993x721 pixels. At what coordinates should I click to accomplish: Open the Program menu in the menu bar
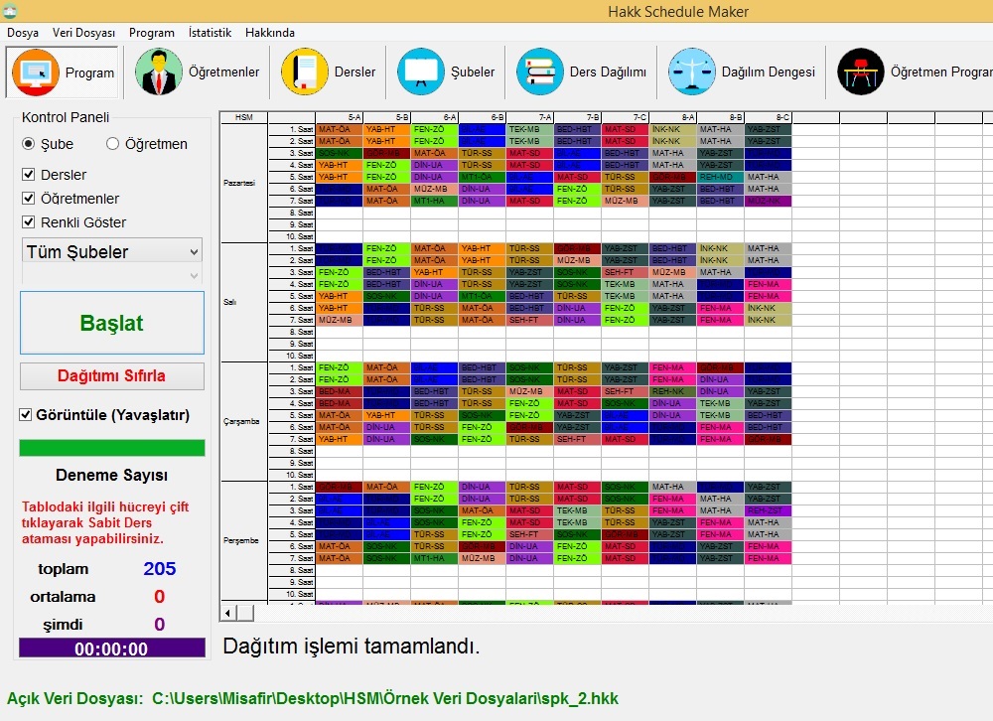pyautogui.click(x=151, y=33)
